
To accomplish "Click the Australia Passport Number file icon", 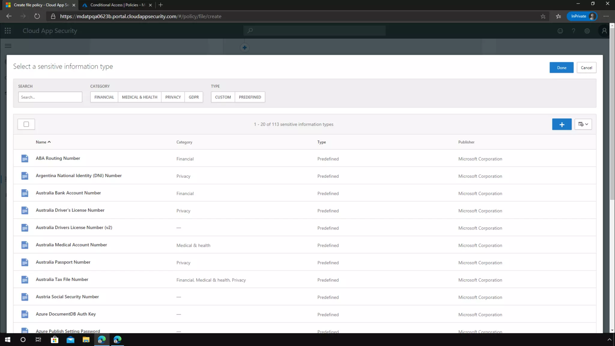I will point(25,263).
